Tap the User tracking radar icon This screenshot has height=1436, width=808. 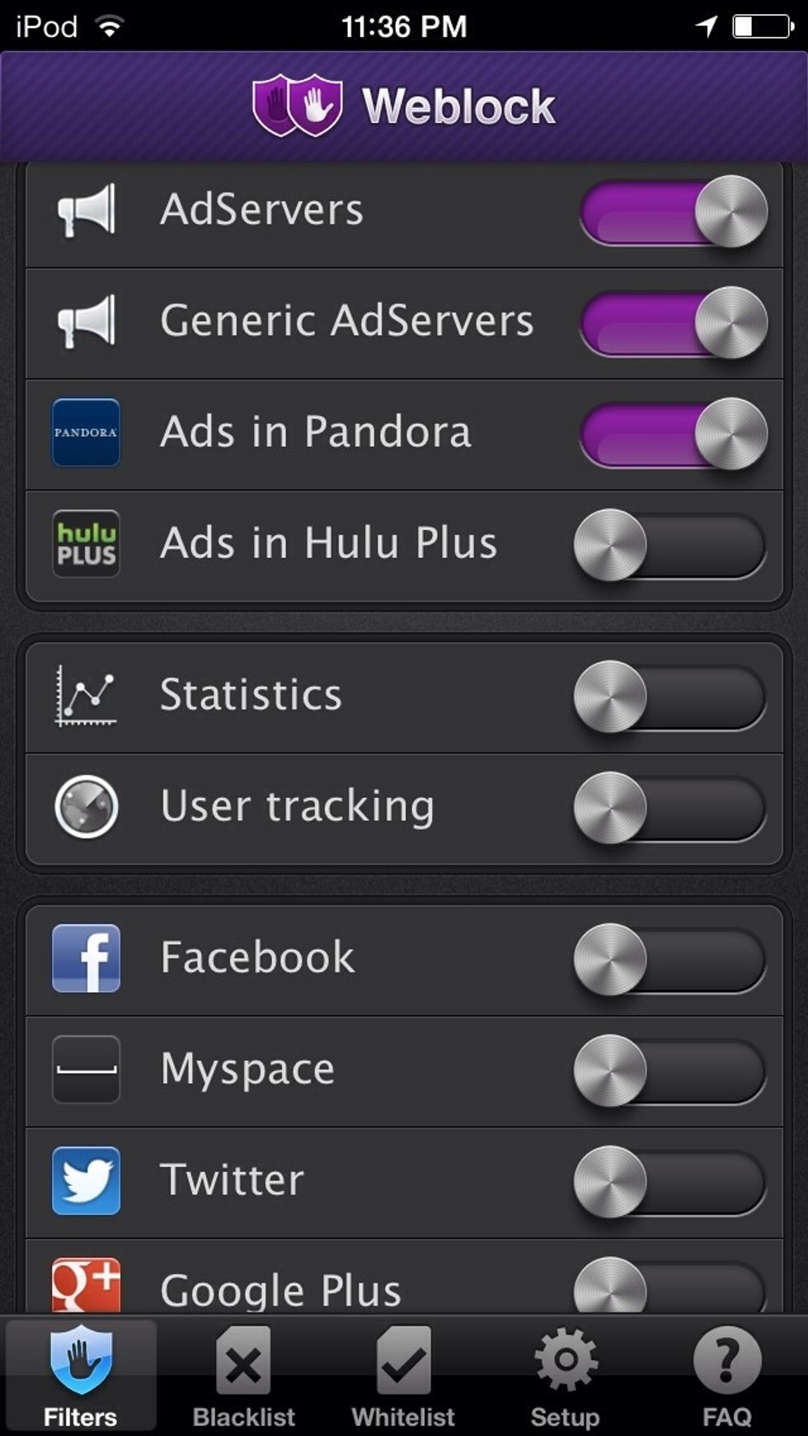click(x=86, y=806)
